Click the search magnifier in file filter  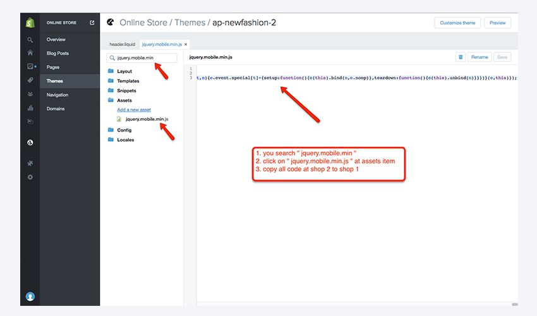(112, 58)
